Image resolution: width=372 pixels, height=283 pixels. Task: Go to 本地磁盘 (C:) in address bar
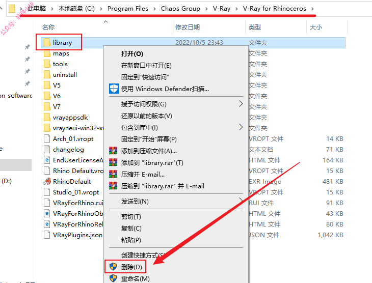tap(76, 9)
